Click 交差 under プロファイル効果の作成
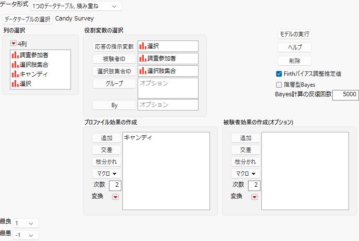 (x=107, y=150)
